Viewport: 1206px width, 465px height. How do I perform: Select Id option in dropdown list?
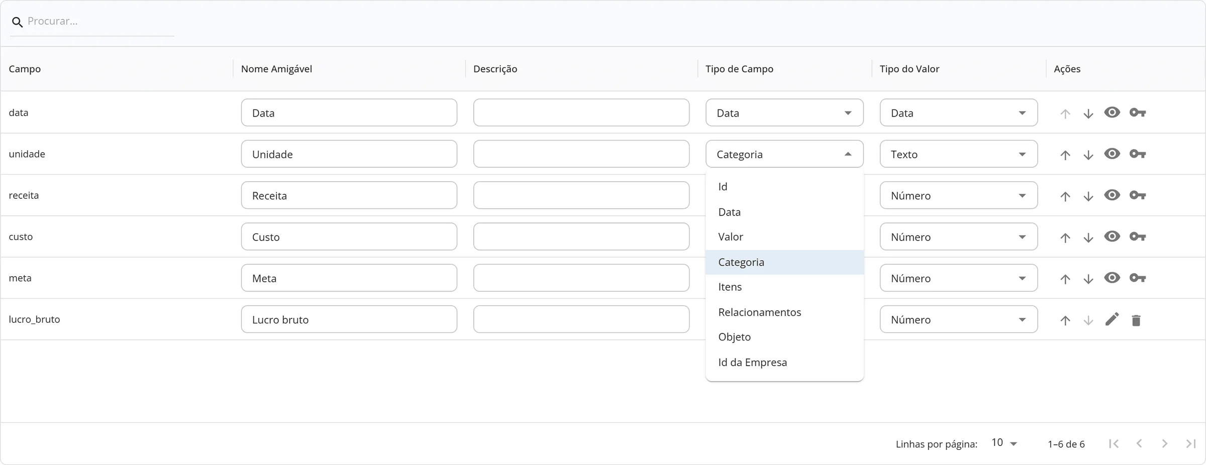pyautogui.click(x=784, y=187)
